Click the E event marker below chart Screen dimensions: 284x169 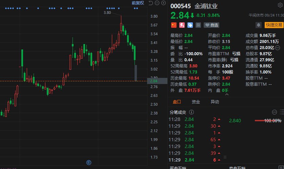[x=89, y=162]
